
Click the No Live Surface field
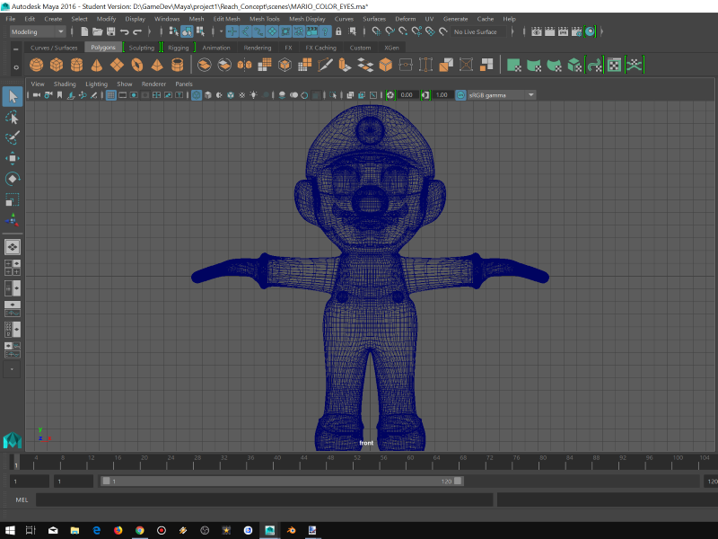tap(476, 31)
